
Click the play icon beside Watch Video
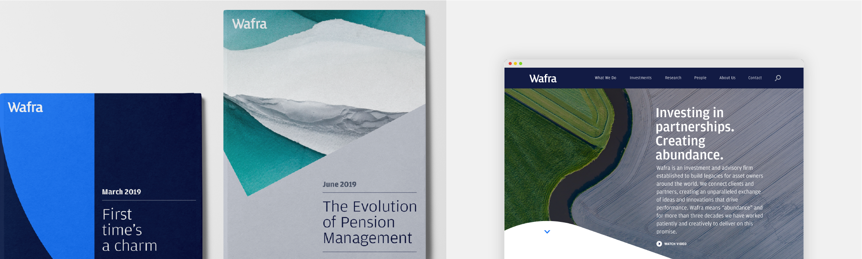659,244
